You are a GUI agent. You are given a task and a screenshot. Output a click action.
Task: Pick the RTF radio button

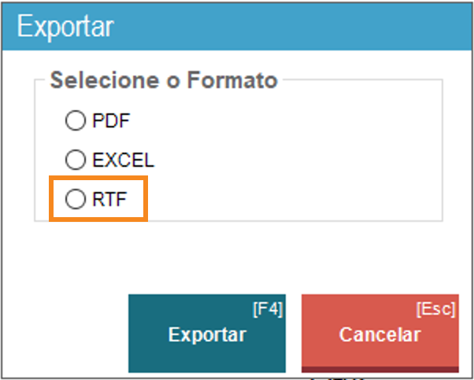(x=75, y=200)
